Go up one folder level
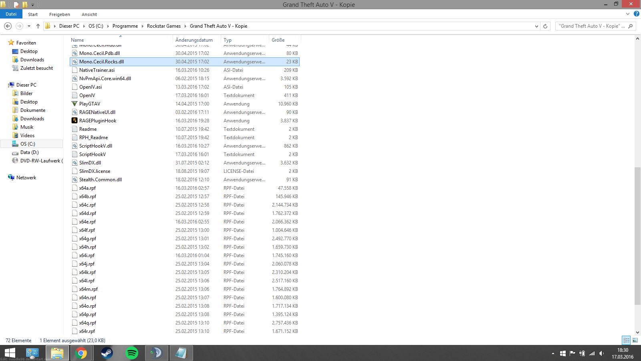Screen dimensions: 641x361 pyautogui.click(x=38, y=26)
